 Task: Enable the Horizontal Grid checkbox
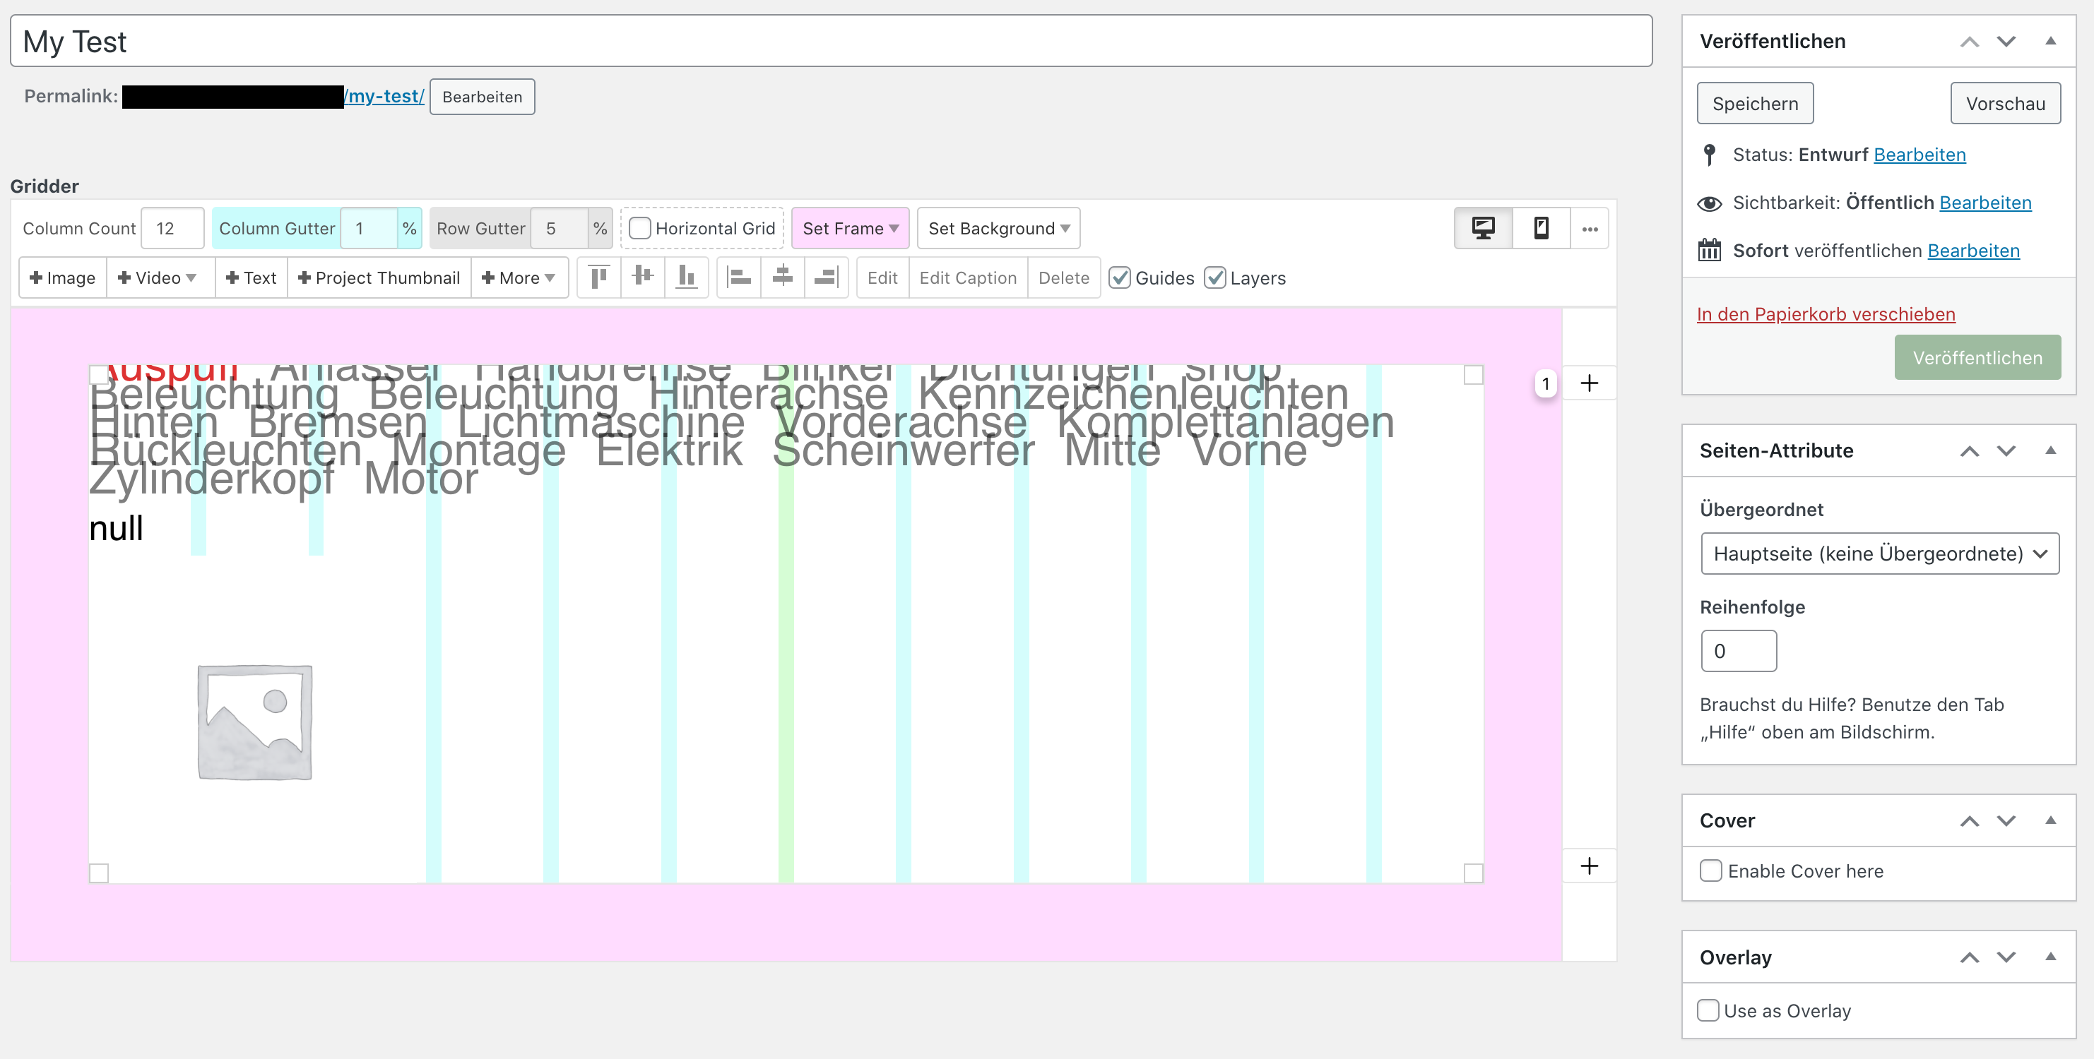click(641, 228)
